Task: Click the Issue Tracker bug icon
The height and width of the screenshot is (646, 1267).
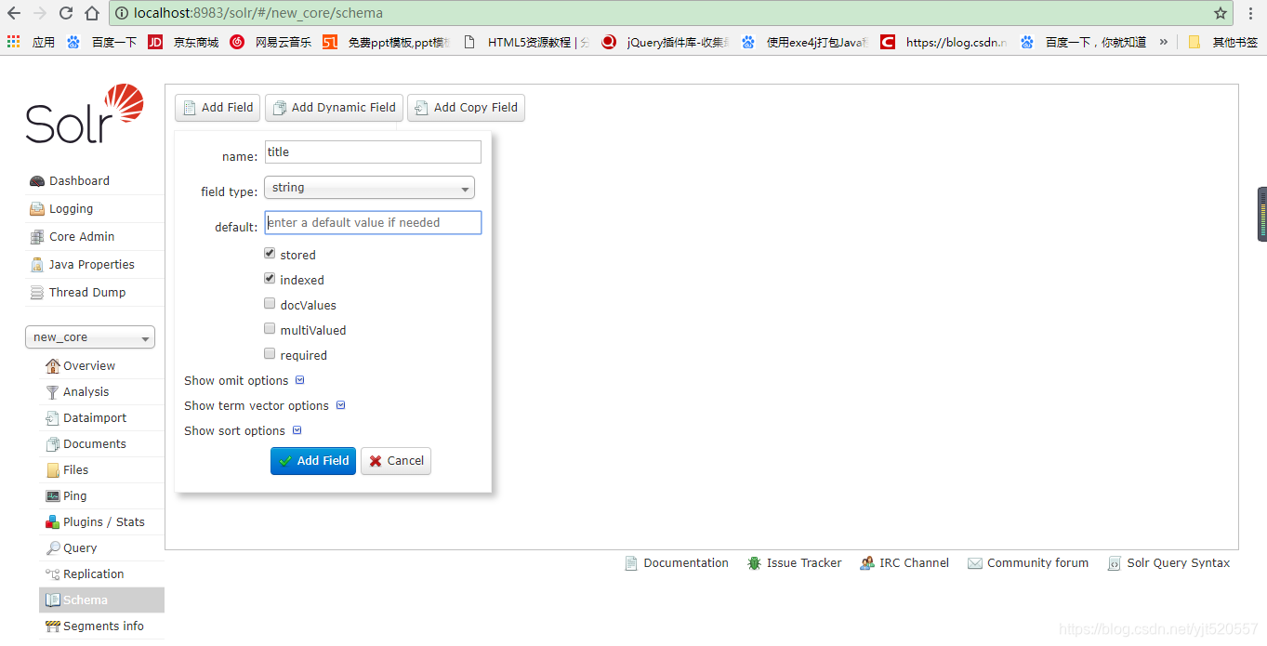Action: coord(754,563)
